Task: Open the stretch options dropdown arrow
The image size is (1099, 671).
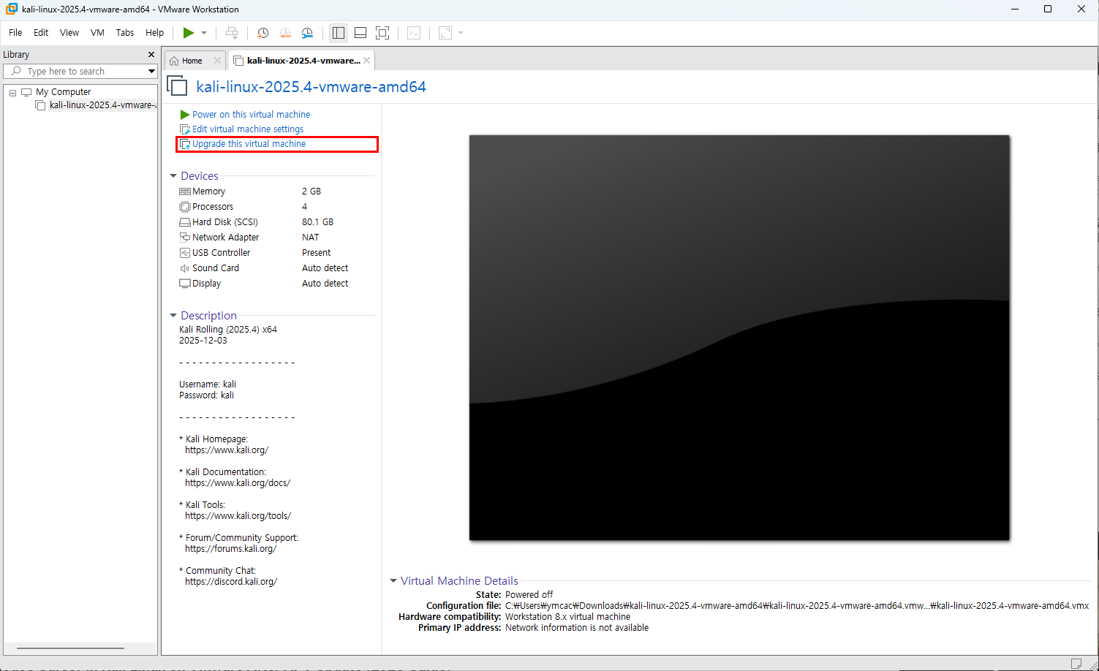Action: [x=461, y=33]
